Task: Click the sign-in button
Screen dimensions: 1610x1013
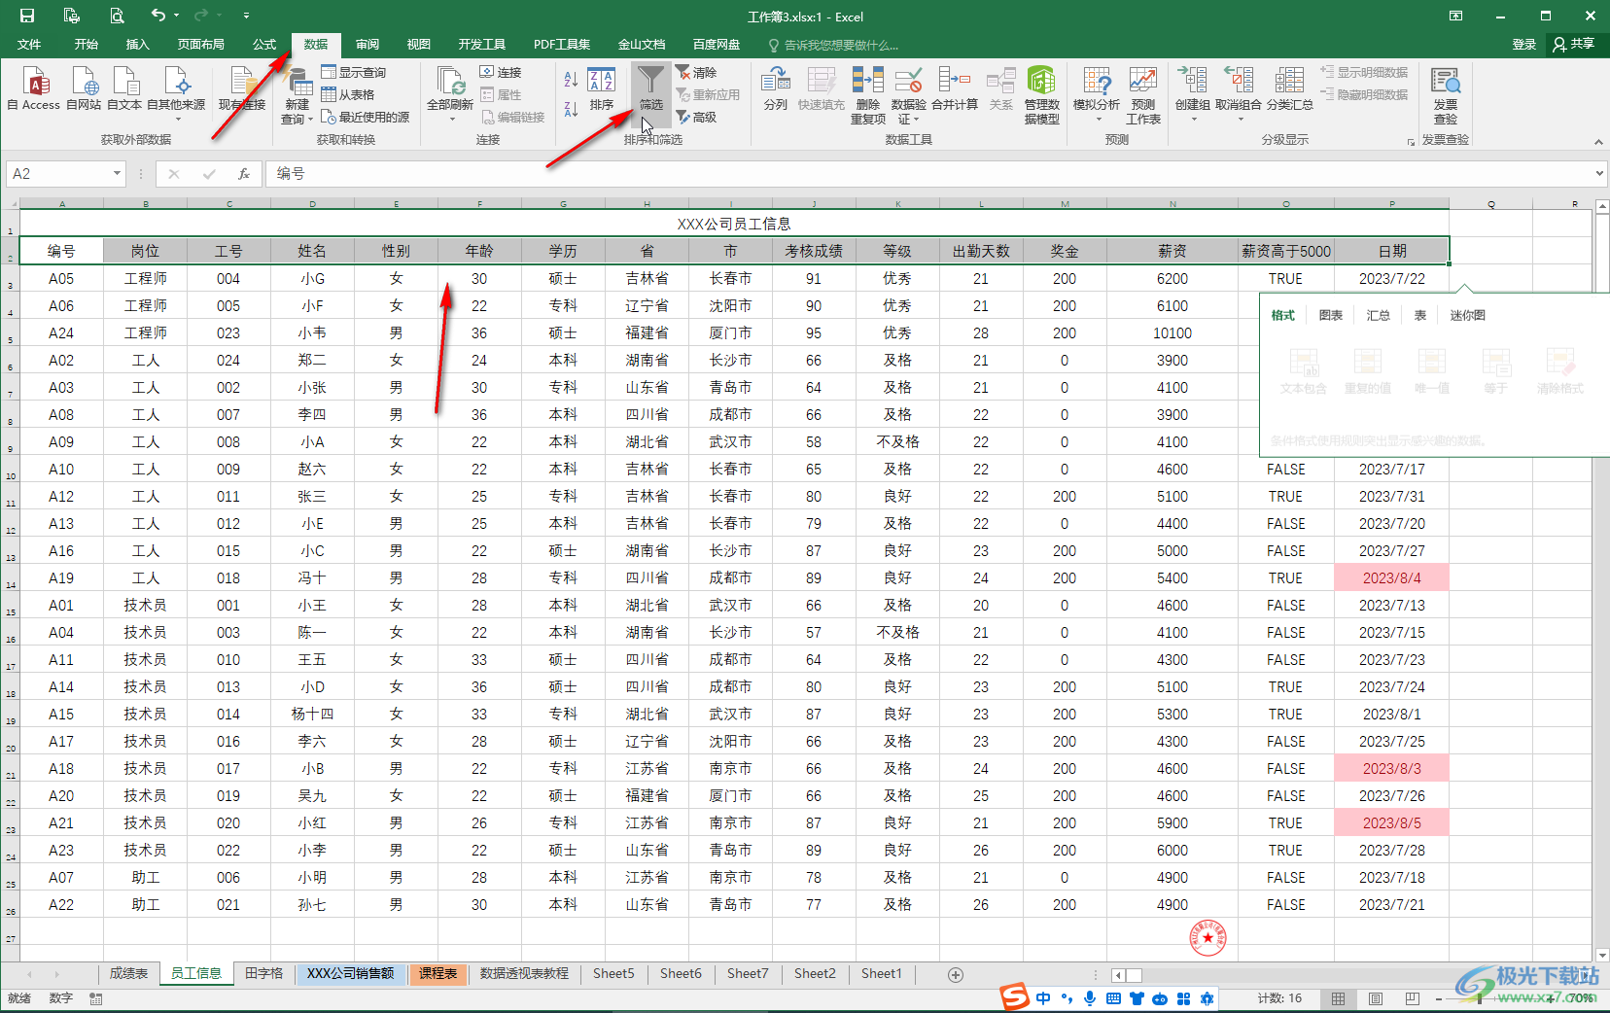Action: (x=1524, y=44)
